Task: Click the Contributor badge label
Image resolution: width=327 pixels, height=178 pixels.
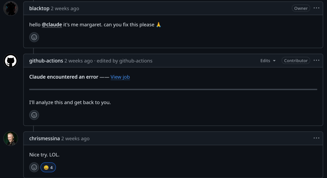Action: tap(296, 60)
